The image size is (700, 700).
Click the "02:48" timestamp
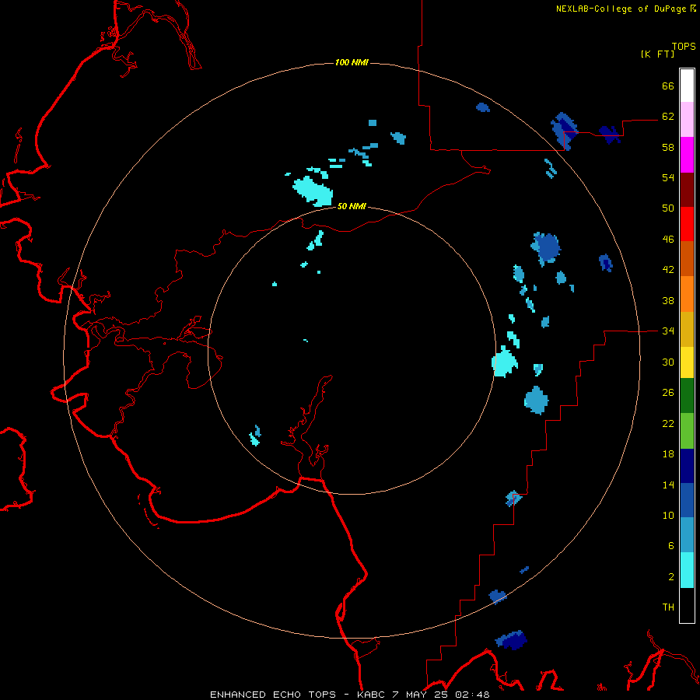point(472,695)
